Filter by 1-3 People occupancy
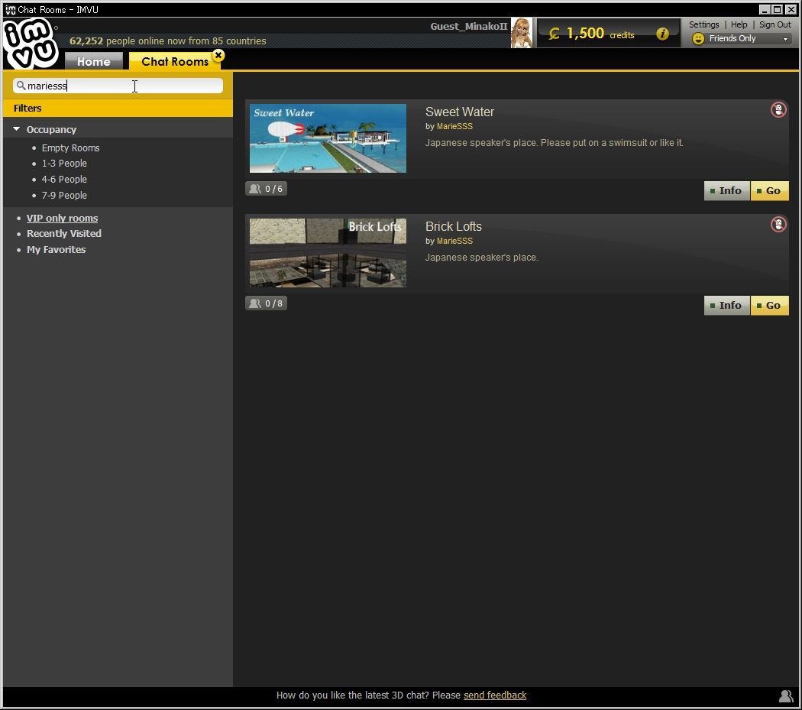The image size is (802, 710). click(x=64, y=164)
